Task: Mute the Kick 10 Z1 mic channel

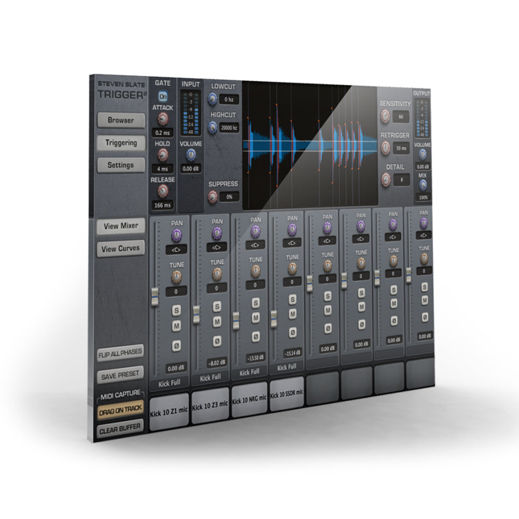Action: tap(176, 326)
